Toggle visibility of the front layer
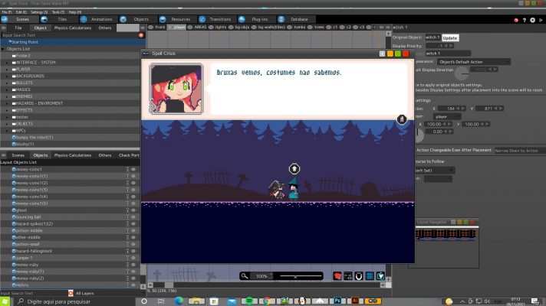This screenshot has height=306, width=546. [x=151, y=27]
